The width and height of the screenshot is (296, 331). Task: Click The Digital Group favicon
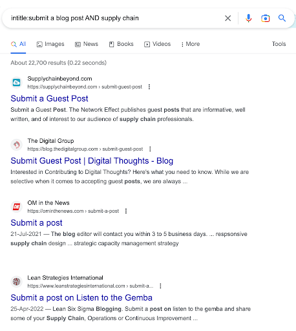click(16, 144)
